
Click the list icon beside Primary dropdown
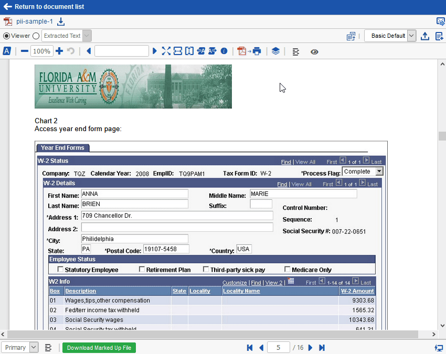[48, 348]
